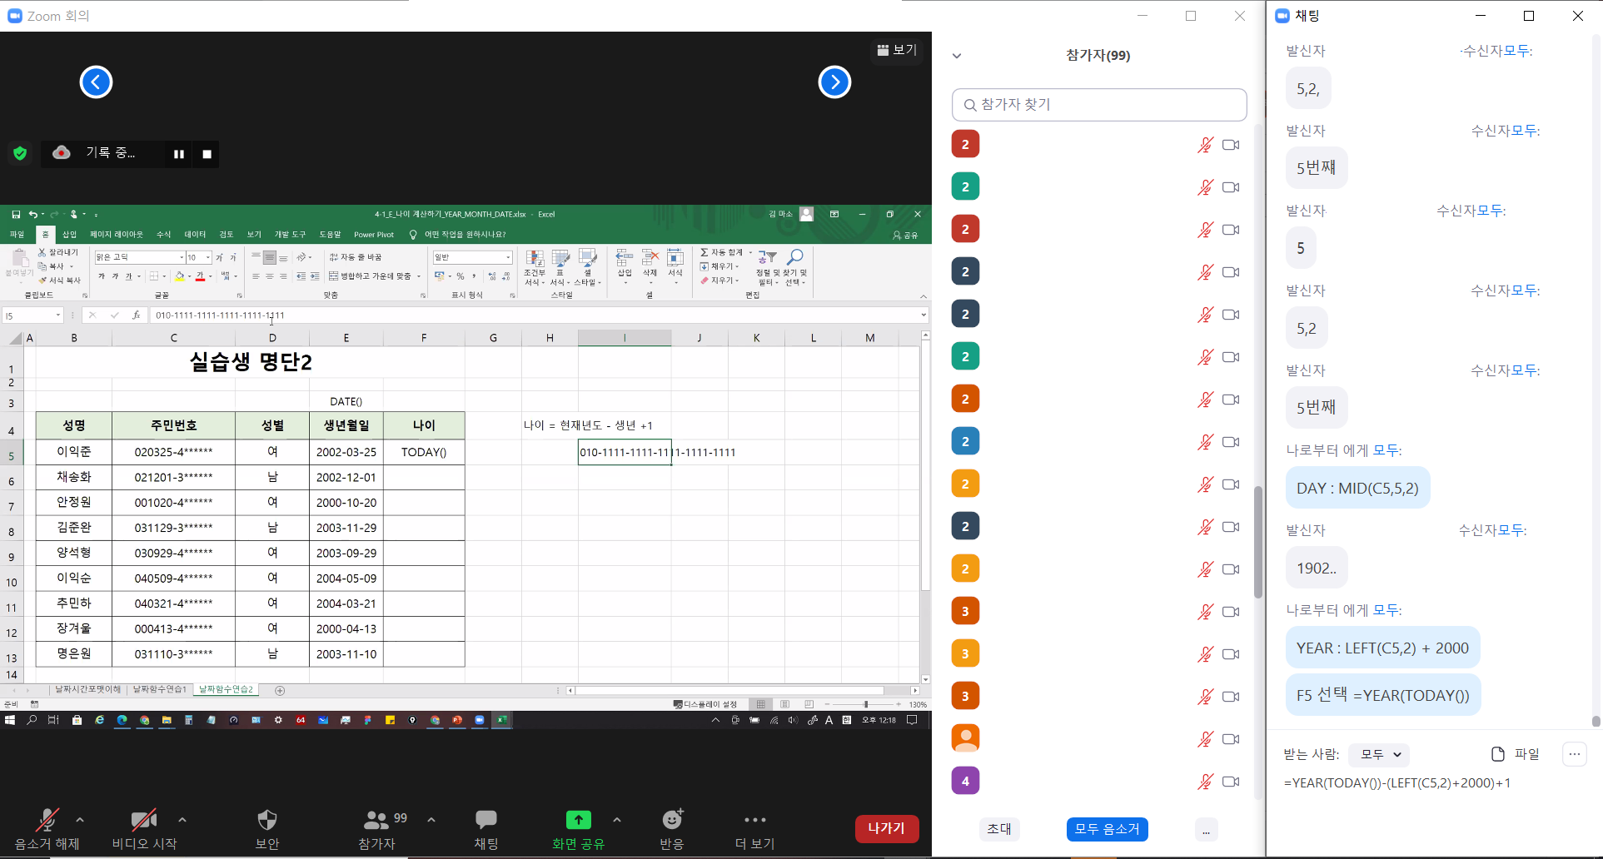1603x859 pixels.
Task: Open the Chat bubble icon in toolbar
Action: coord(485,821)
